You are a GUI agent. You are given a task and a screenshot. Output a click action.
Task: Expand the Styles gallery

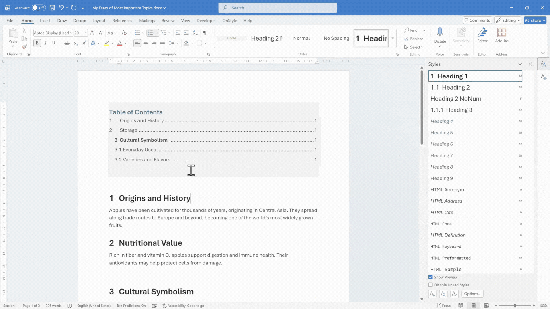pos(393,38)
